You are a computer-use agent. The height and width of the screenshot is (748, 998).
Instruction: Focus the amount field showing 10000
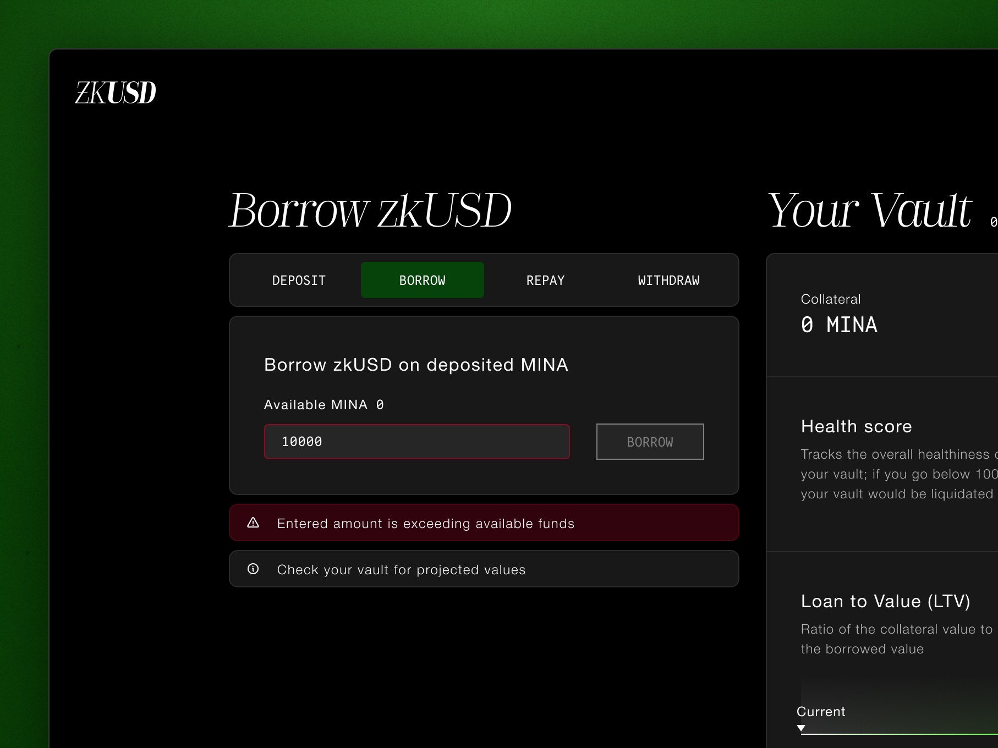tap(417, 442)
